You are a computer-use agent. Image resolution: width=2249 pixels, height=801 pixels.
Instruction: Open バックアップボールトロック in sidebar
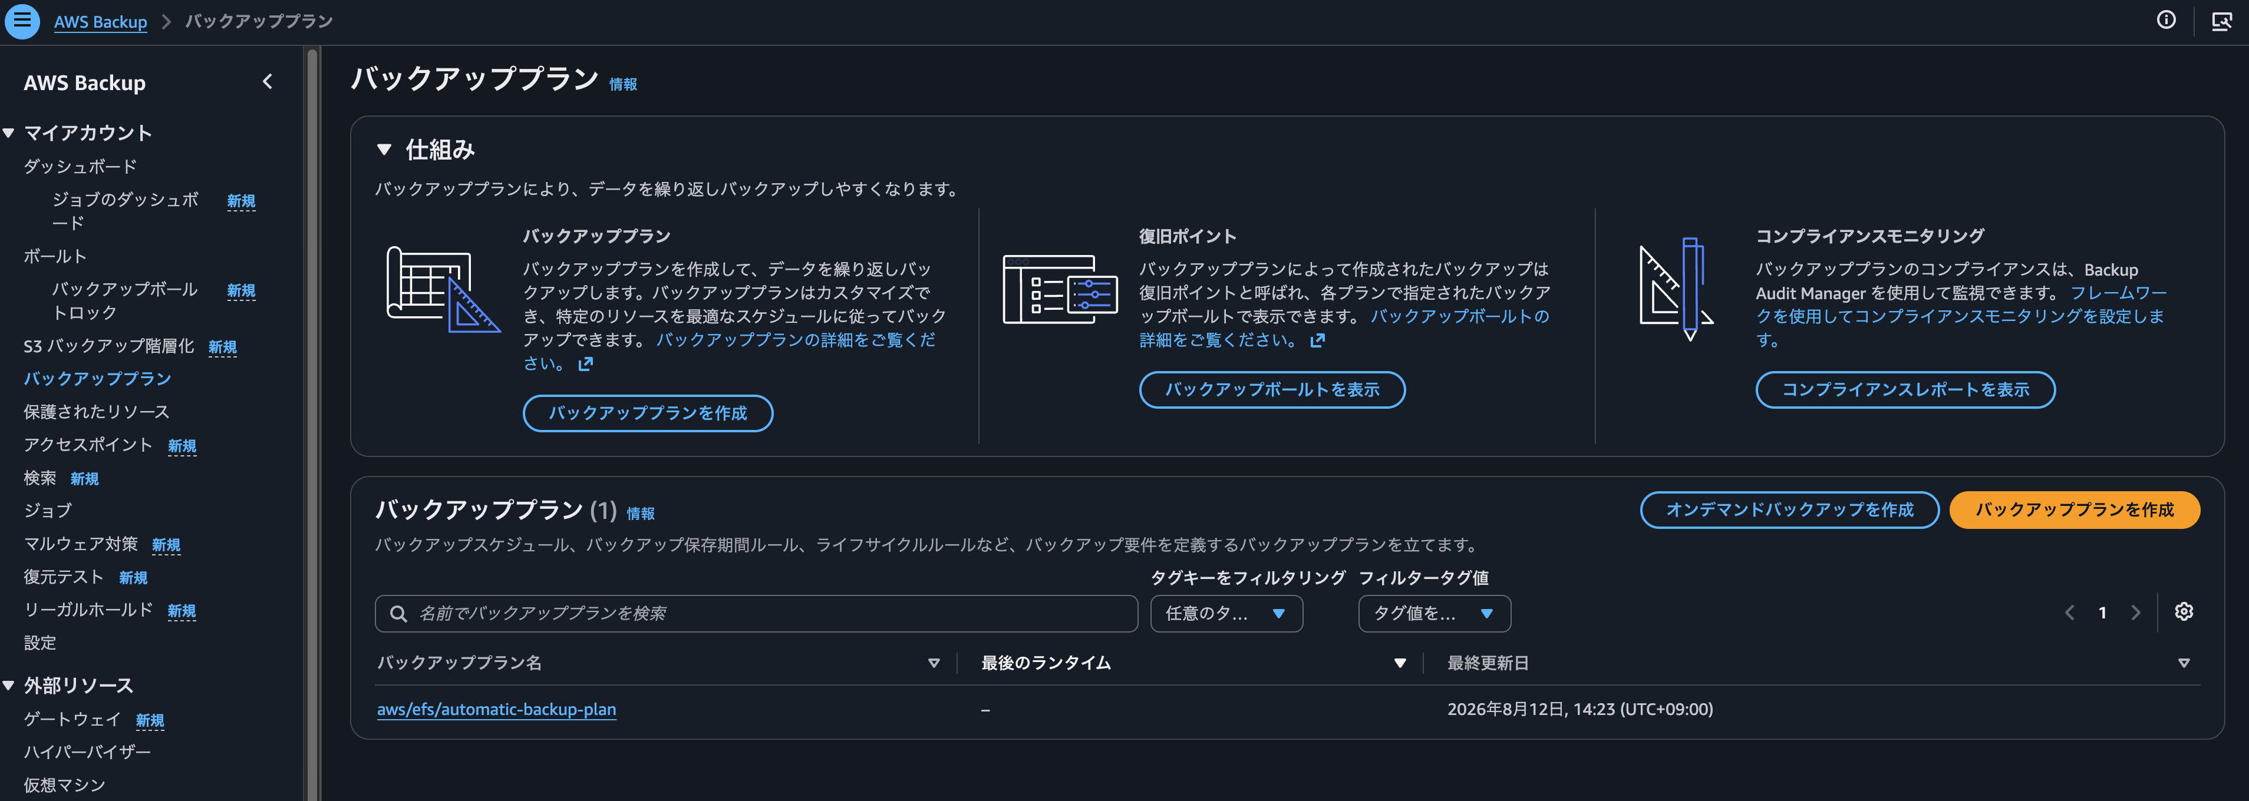coord(125,300)
